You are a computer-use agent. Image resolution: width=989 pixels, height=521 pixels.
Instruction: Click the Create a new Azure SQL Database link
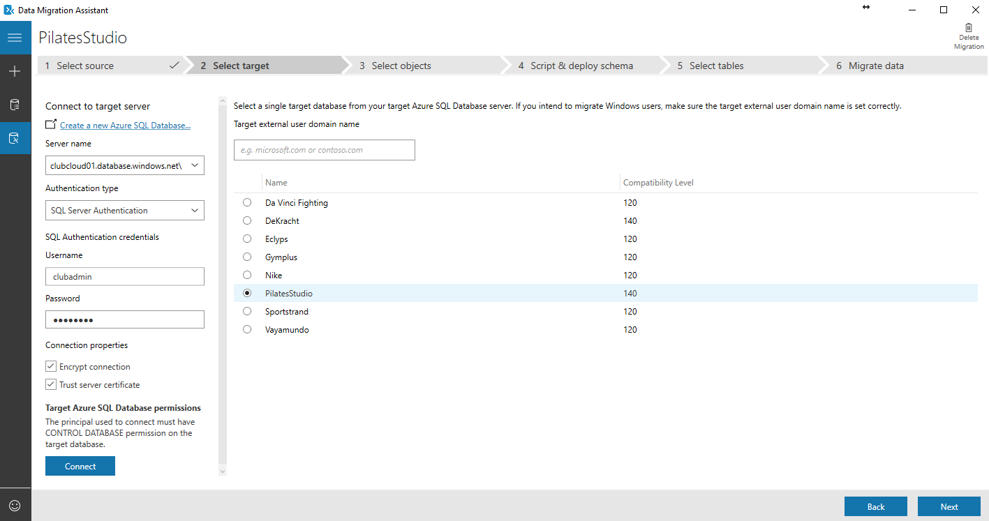coord(125,126)
